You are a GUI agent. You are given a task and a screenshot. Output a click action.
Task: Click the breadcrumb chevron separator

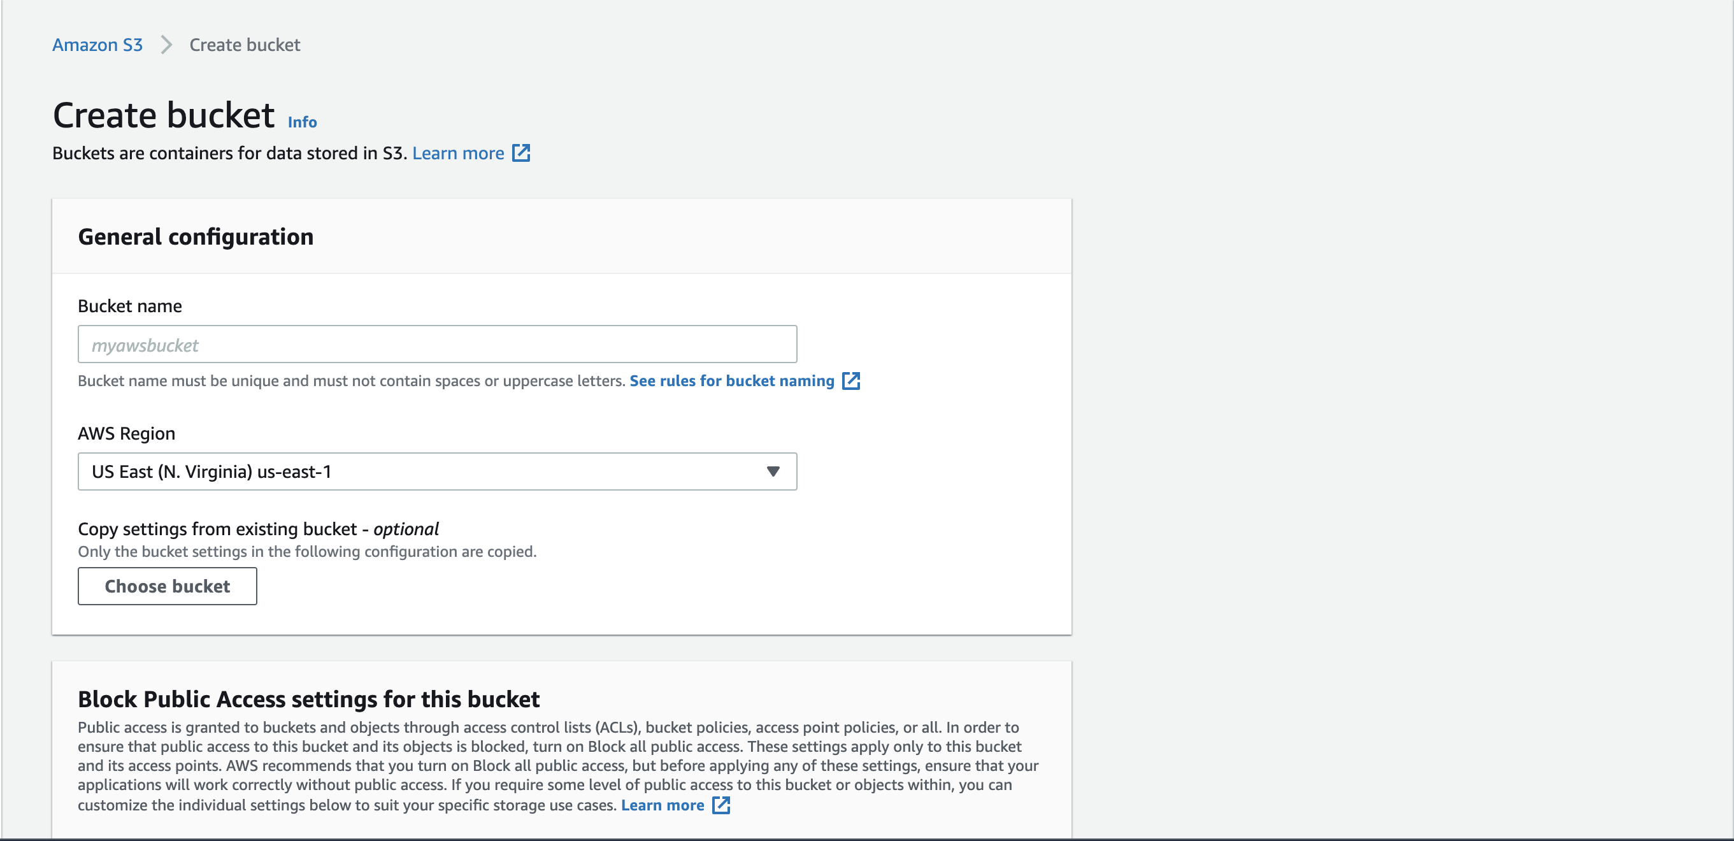coord(166,45)
